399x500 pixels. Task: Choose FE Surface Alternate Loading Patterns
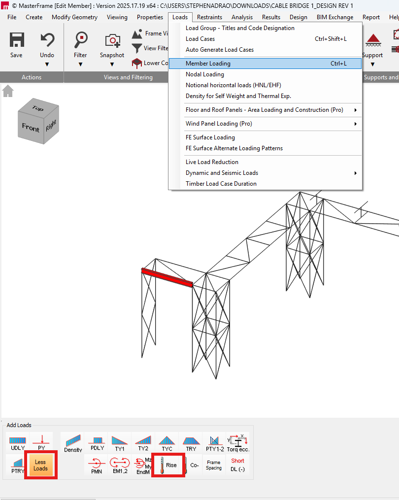(x=265, y=148)
